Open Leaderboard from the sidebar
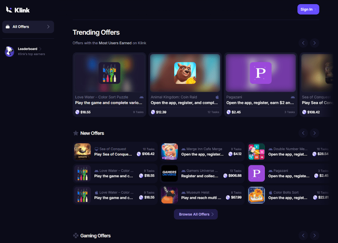Screen dimensions: 338x243 pyautogui.click(x=28, y=49)
